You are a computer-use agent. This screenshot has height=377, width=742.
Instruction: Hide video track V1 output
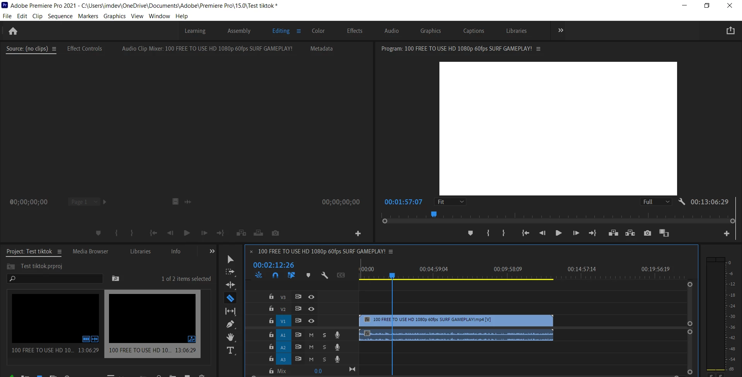point(311,321)
